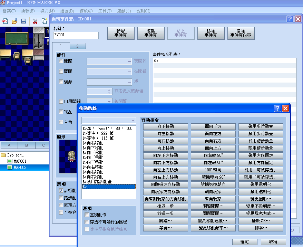Enable the 自用開關 condition checkbox

pyautogui.click(x=61, y=101)
